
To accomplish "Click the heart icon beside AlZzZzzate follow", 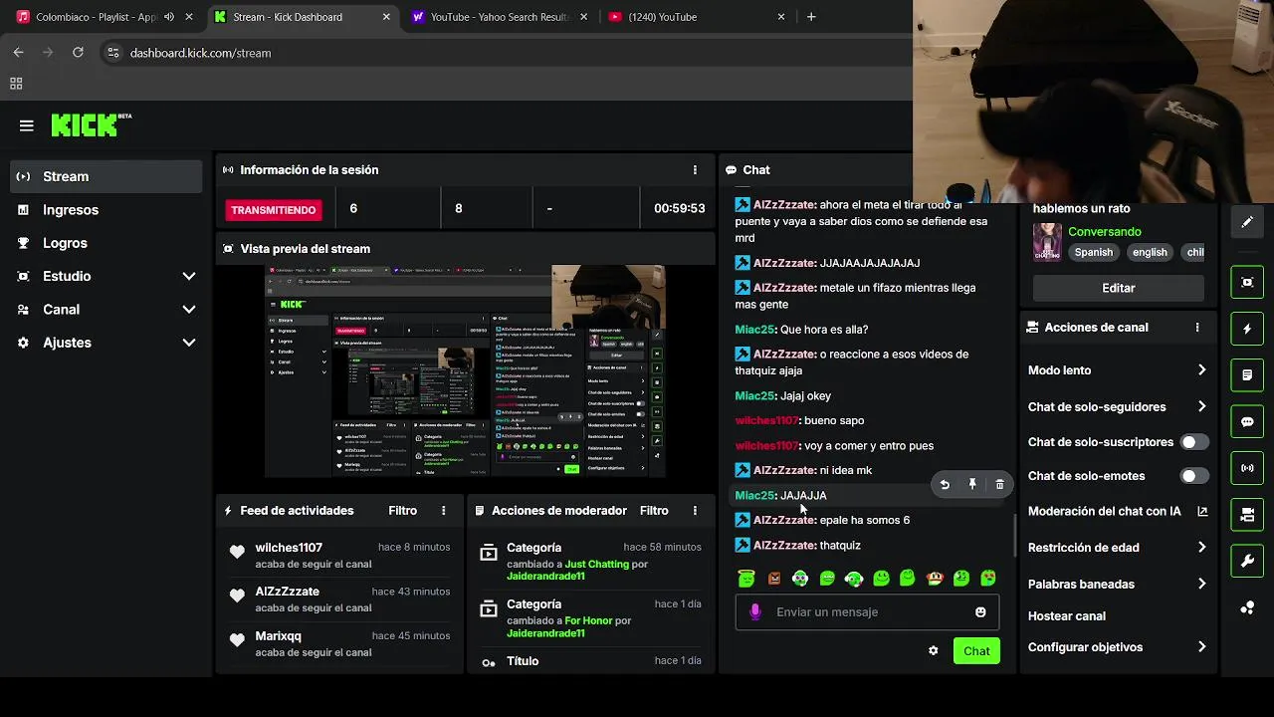I will coord(237,596).
